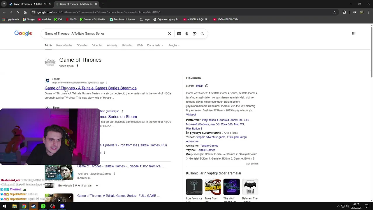Open the Kick bookmark

pyautogui.click(x=58, y=20)
